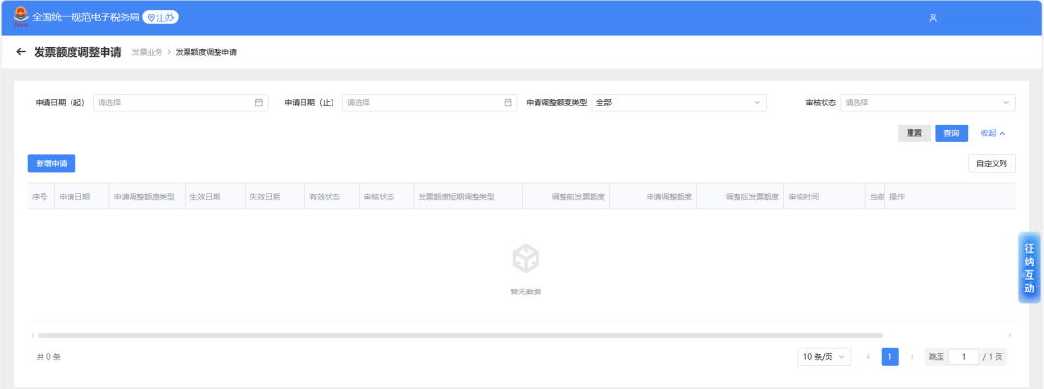This screenshot has width=1044, height=389.
Task: Open the 征纳互动 side widget
Action: click(1029, 268)
